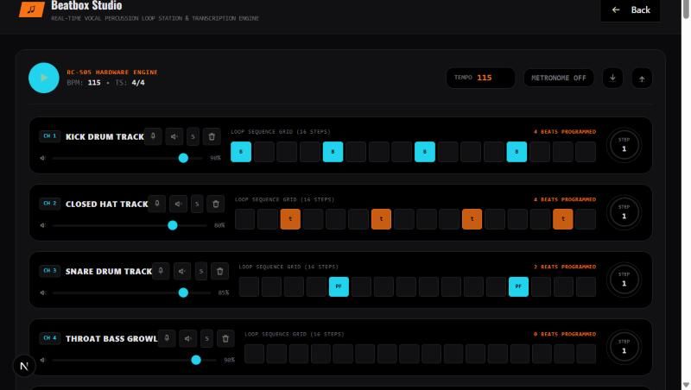The height and width of the screenshot is (390, 691).
Task: Click the Step 1 dial on Throat Bass Growl
Action: 624,347
